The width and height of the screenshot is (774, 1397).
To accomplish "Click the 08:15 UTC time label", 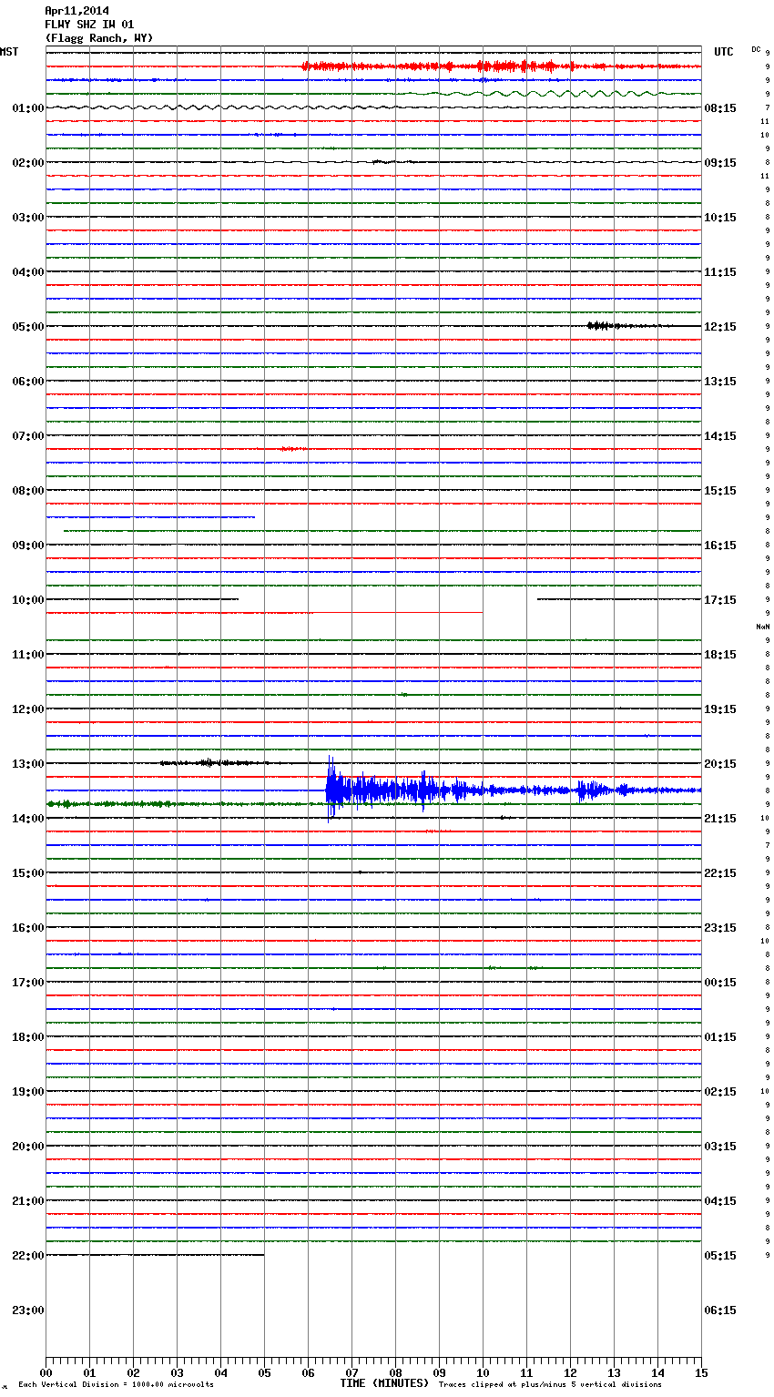I will [x=720, y=108].
